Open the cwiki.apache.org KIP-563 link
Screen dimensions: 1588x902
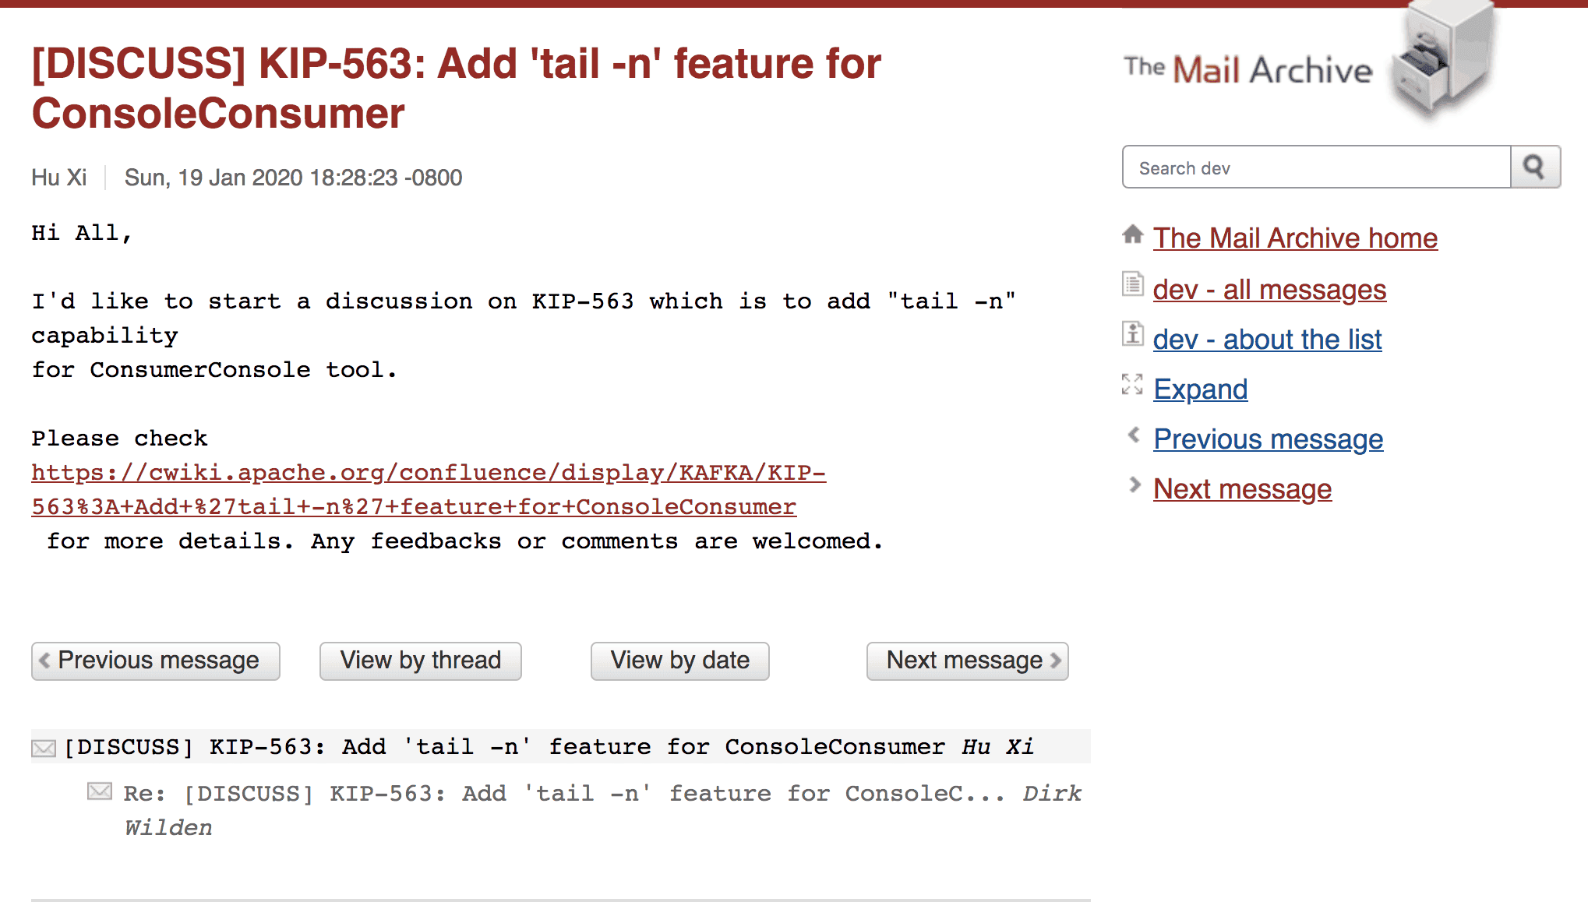[x=428, y=474]
